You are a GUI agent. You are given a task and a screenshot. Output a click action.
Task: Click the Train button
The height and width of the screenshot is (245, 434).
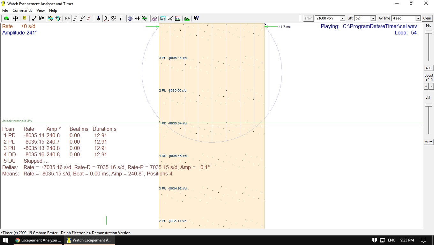[308, 18]
